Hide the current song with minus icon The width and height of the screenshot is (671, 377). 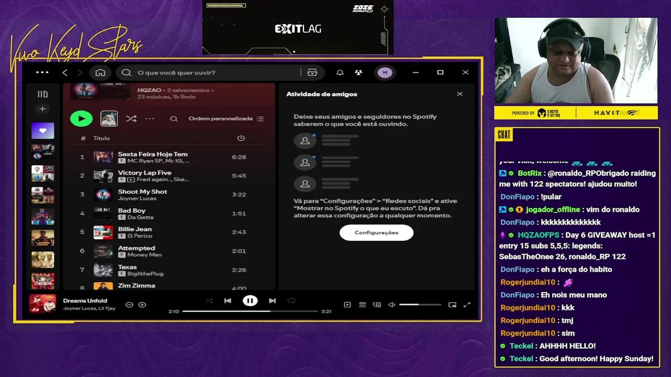(x=129, y=305)
